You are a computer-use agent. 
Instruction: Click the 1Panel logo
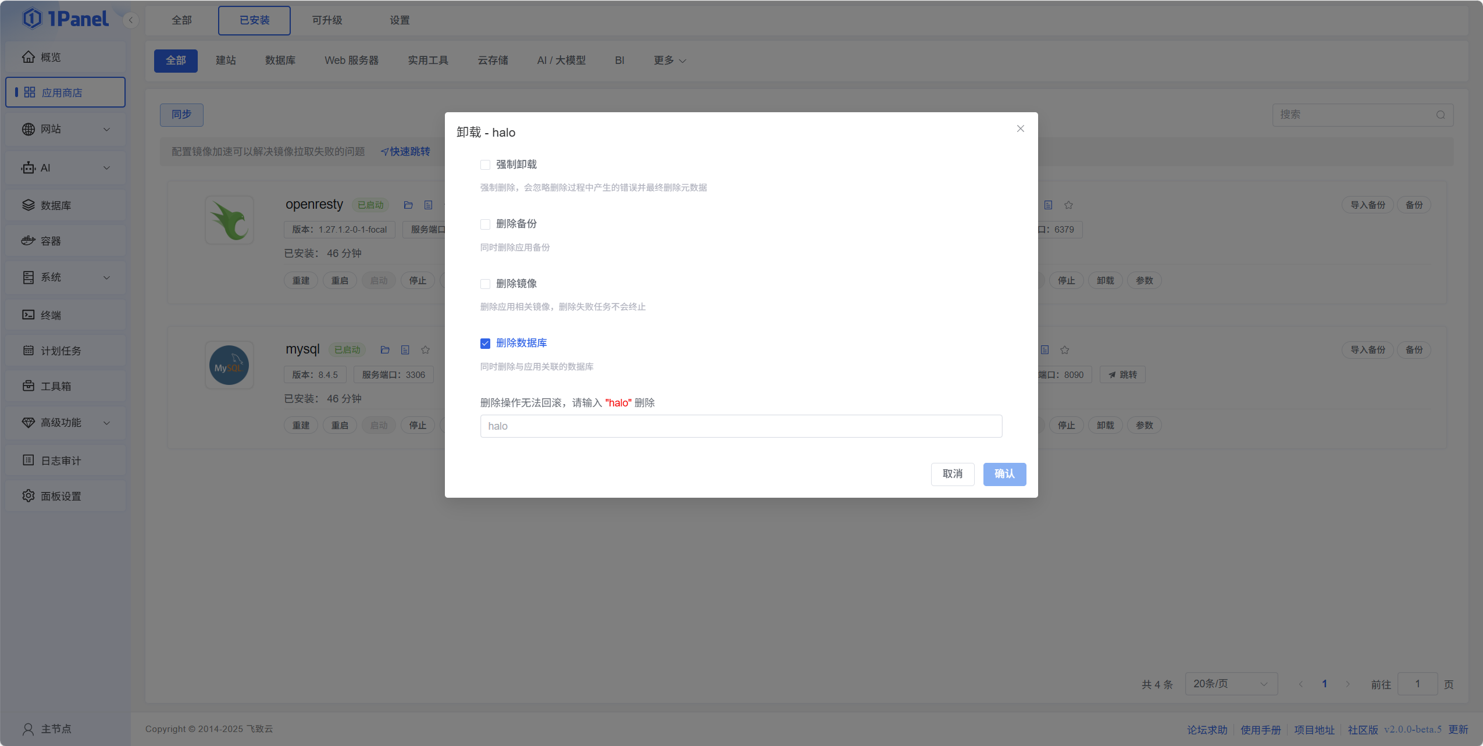(x=66, y=19)
